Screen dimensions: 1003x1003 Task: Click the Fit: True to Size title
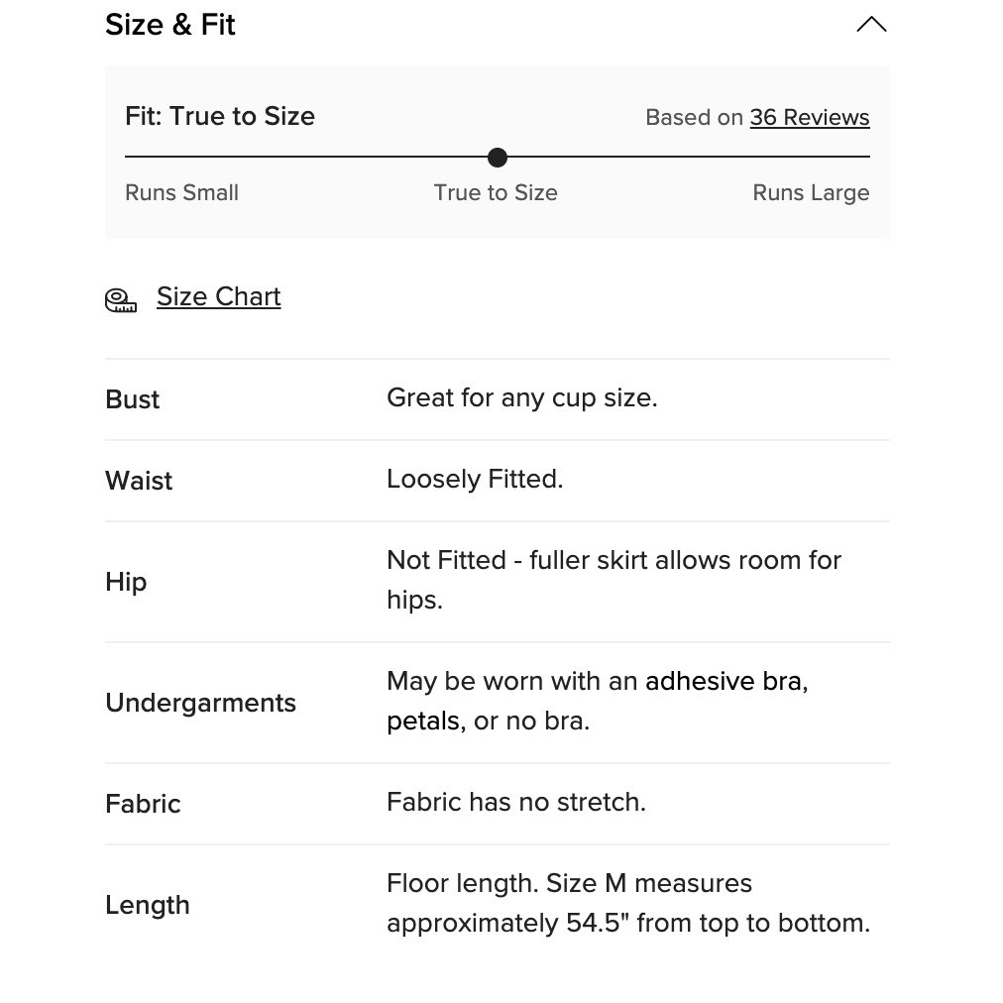(x=220, y=116)
